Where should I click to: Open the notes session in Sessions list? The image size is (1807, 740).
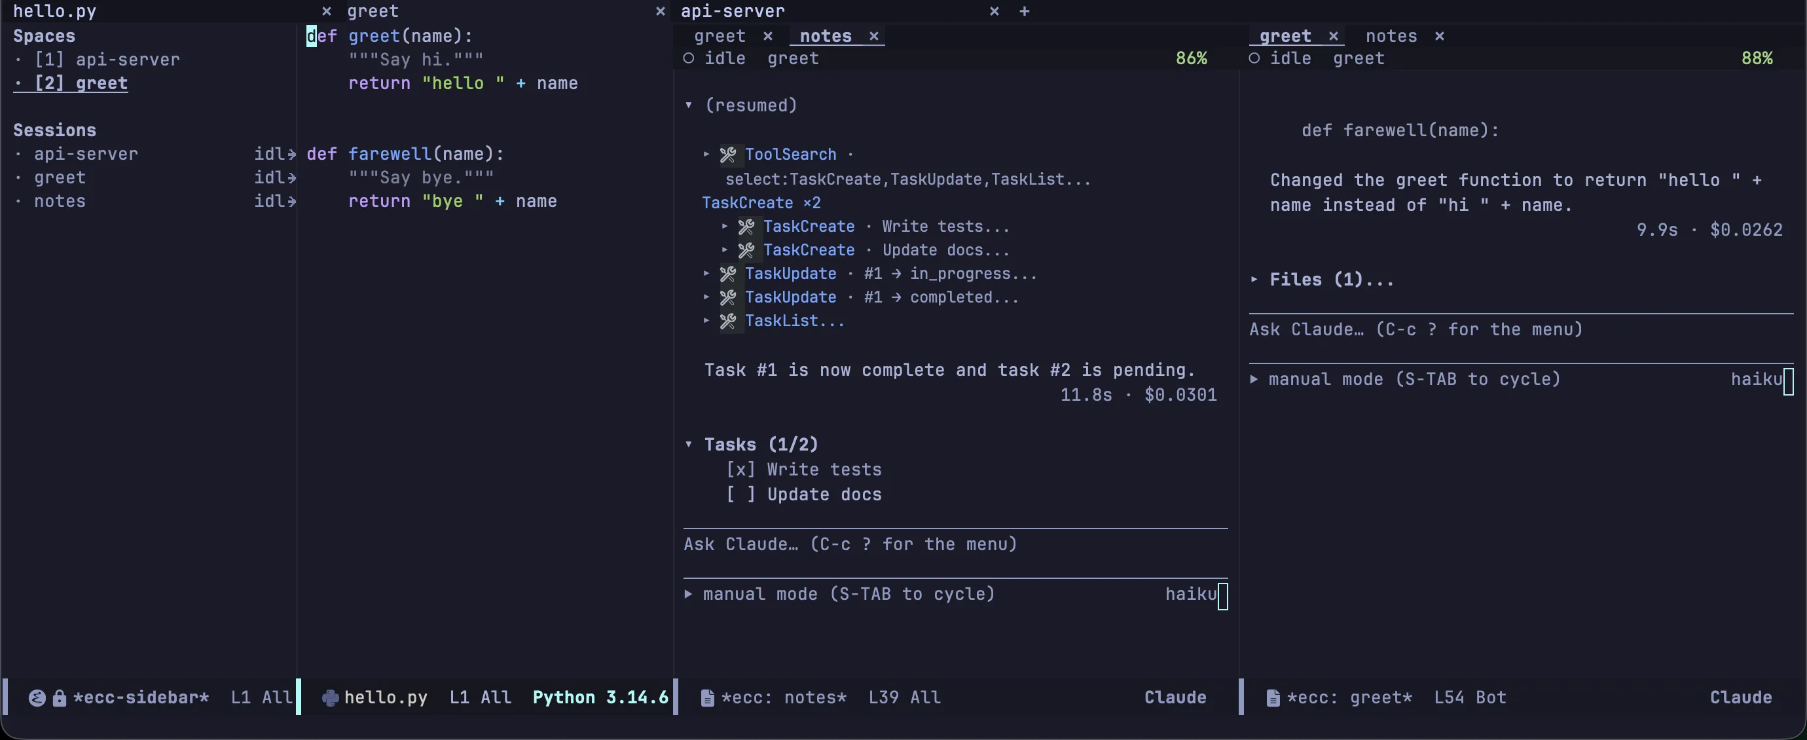click(60, 201)
